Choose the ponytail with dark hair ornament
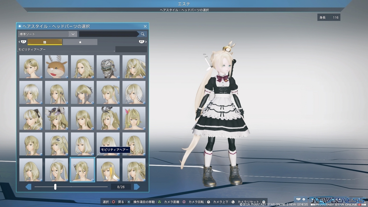This screenshot has height=207, width=368. [x=57, y=144]
